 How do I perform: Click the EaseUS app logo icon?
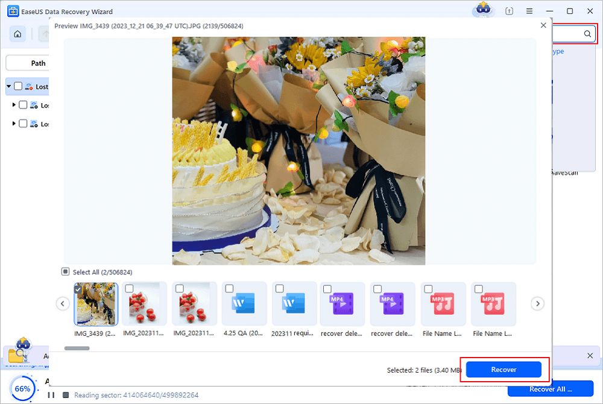pyautogui.click(x=13, y=11)
